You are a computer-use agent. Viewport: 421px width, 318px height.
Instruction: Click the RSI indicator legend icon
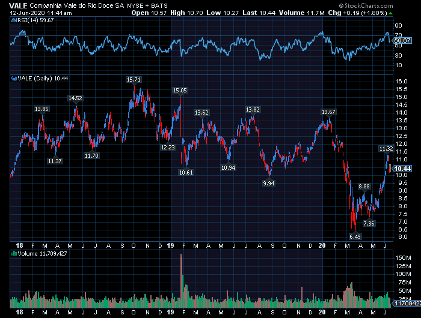pos(14,20)
